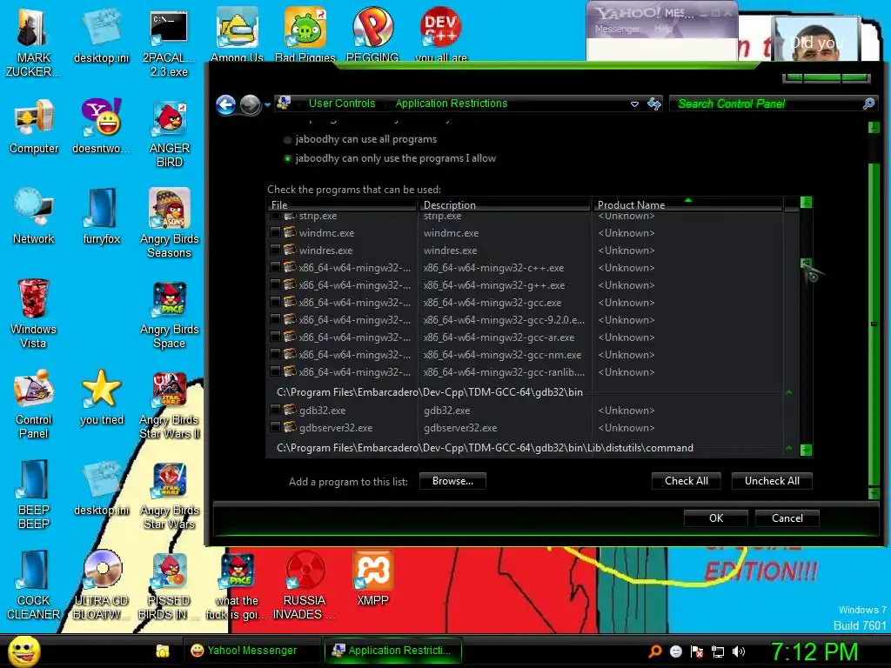Open the Computer desktop icon
The width and height of the screenshot is (891, 668).
pyautogui.click(x=34, y=126)
